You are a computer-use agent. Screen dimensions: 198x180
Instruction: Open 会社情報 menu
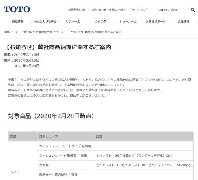pyautogui.click(x=183, y=22)
